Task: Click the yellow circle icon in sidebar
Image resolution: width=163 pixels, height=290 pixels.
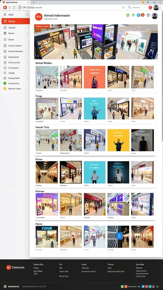Action: click(5, 89)
